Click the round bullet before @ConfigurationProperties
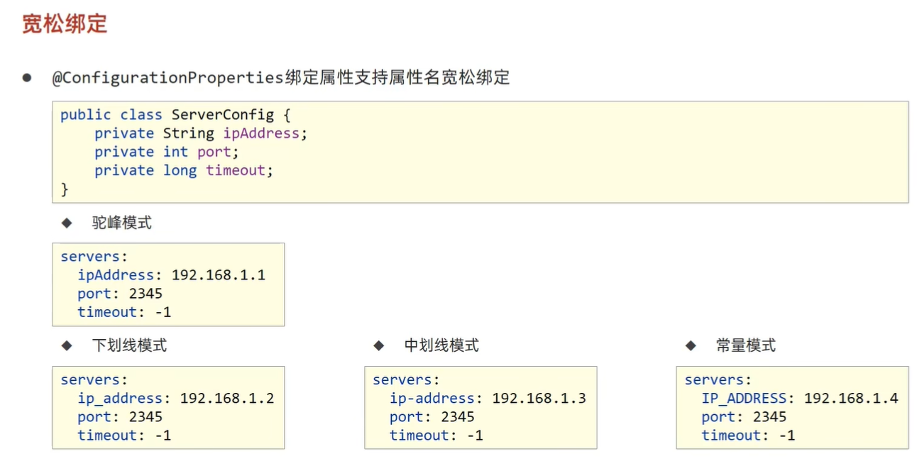 [27, 77]
